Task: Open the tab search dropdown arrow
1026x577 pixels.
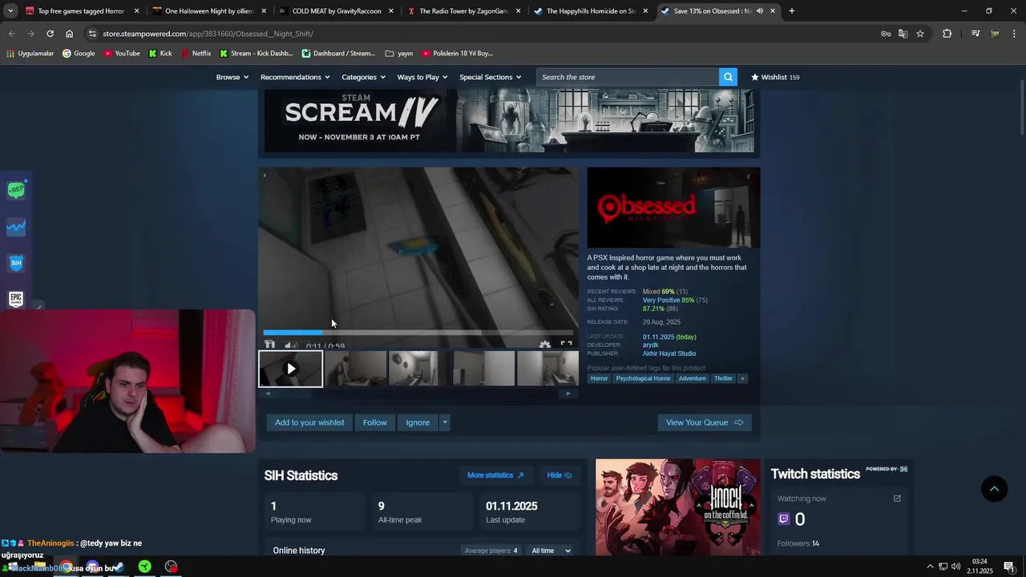Action: click(10, 11)
